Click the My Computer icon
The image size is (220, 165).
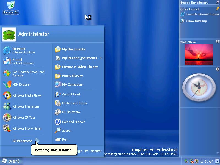coord(58,84)
